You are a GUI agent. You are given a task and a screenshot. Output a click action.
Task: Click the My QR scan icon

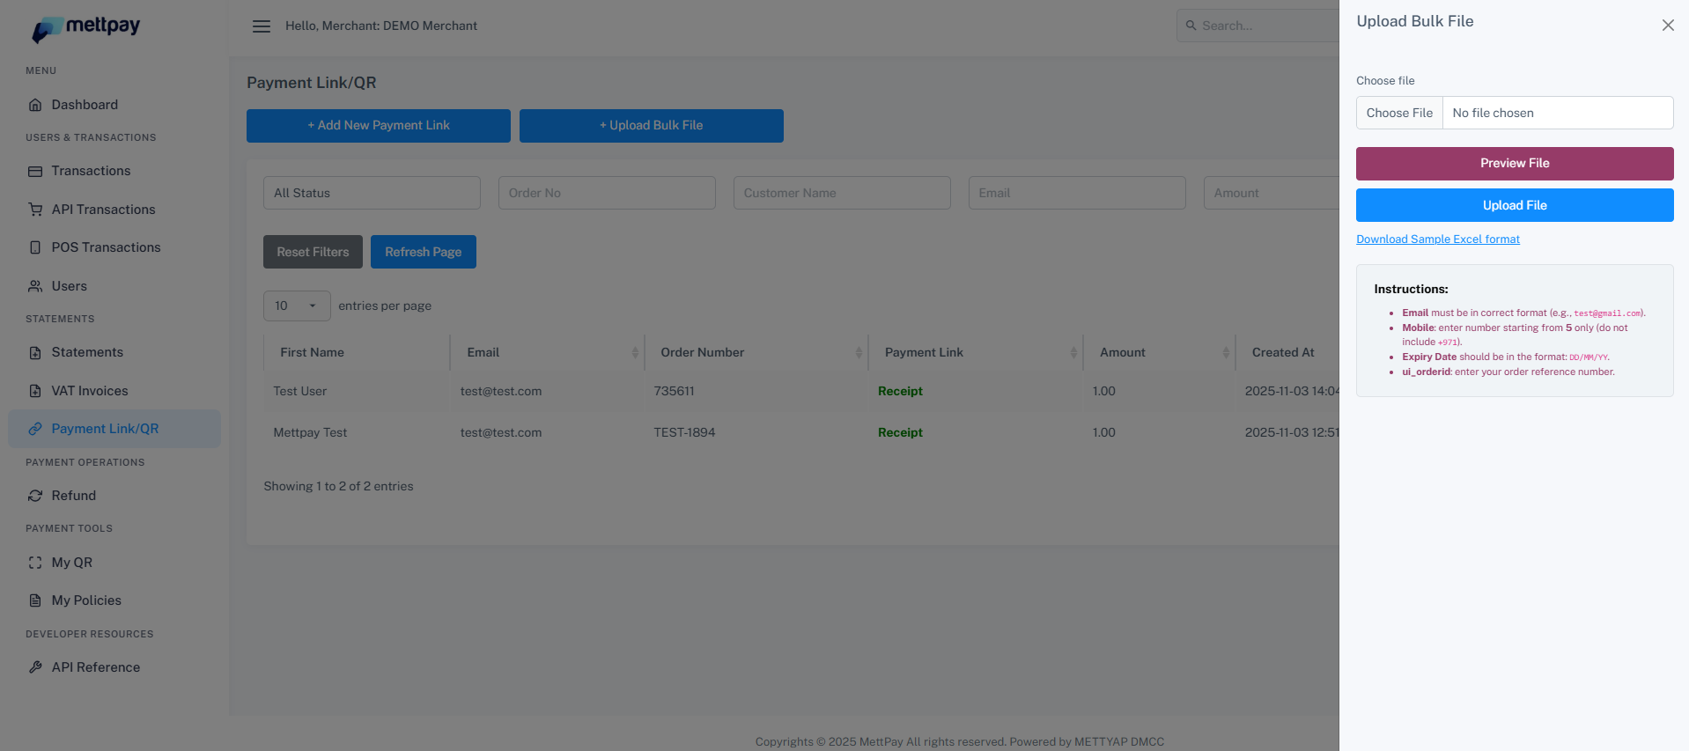[35, 563]
